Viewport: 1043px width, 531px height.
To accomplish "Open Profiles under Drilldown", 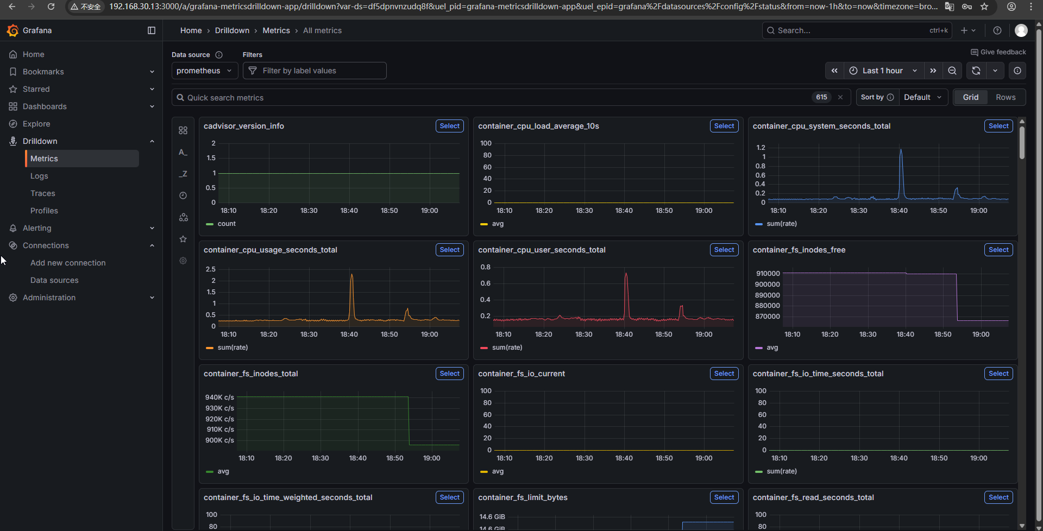I will coord(44,211).
